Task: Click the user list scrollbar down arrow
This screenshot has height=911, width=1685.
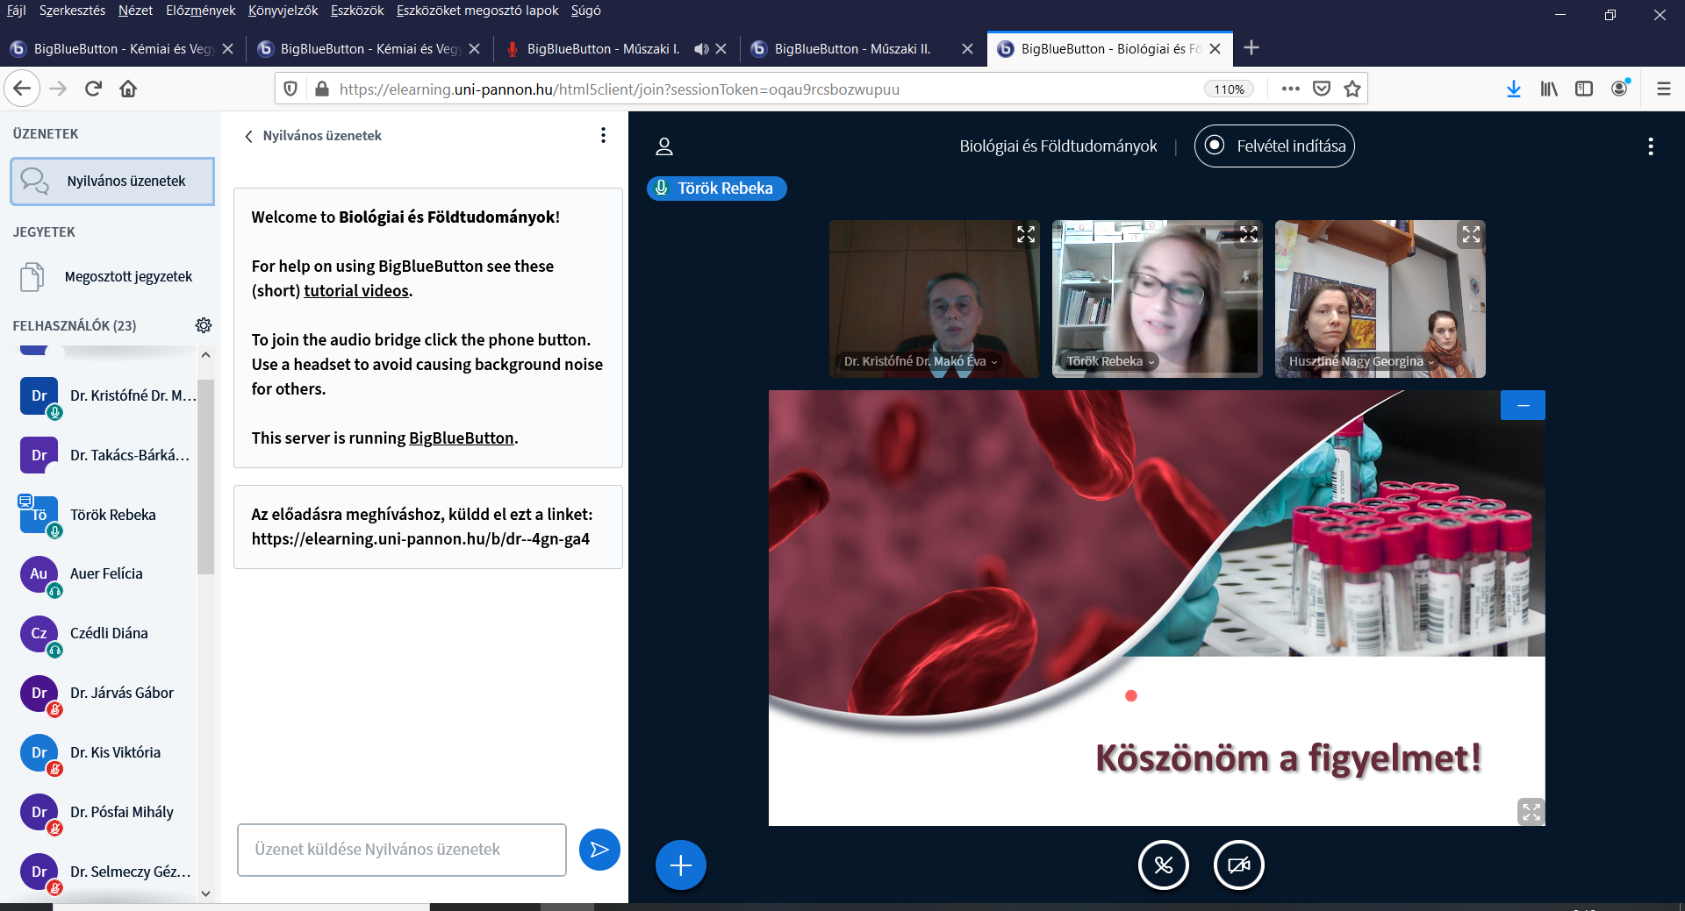Action: tap(205, 893)
